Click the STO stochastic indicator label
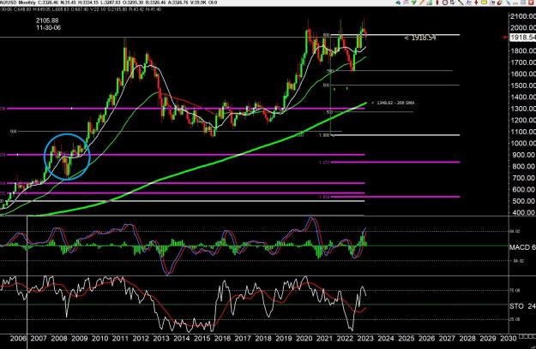This screenshot has height=349, width=536. pos(522,306)
